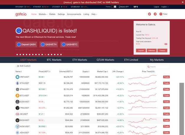Click Deposit in the welcome panel
Image resolution: width=185 pixels, height=135 pixels.
pos(141,51)
